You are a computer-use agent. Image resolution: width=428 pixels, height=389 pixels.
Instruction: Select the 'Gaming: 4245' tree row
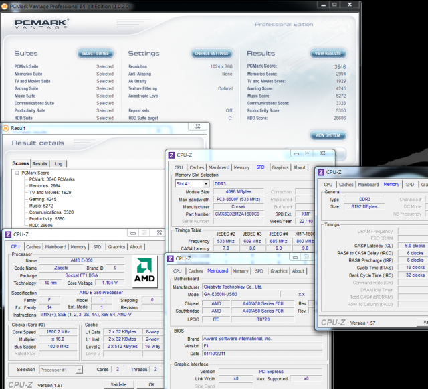pyautogui.click(x=43, y=200)
